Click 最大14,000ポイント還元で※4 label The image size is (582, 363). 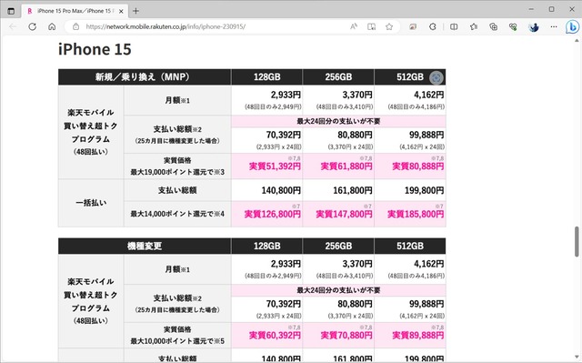(177, 214)
